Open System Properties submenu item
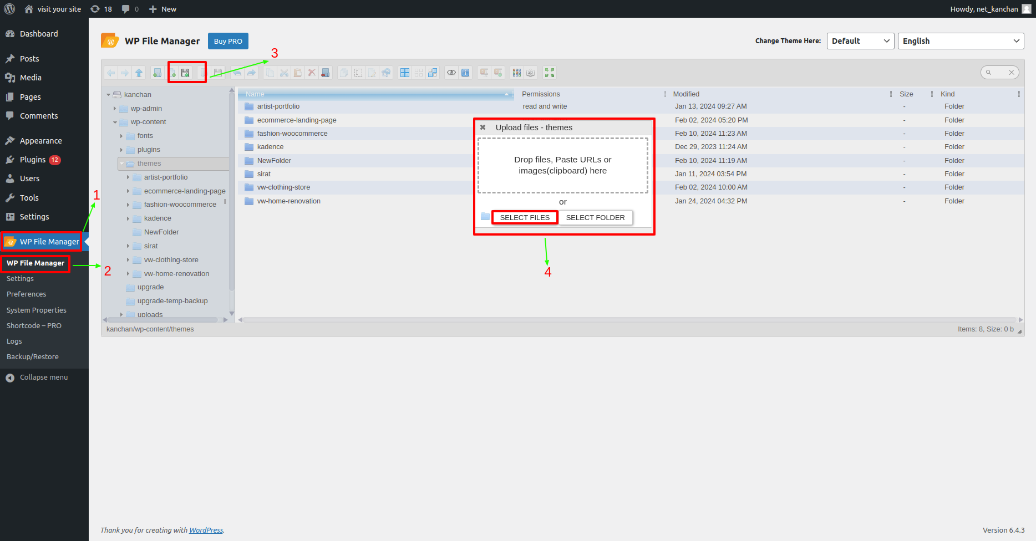Image resolution: width=1036 pixels, height=541 pixels. [37, 310]
